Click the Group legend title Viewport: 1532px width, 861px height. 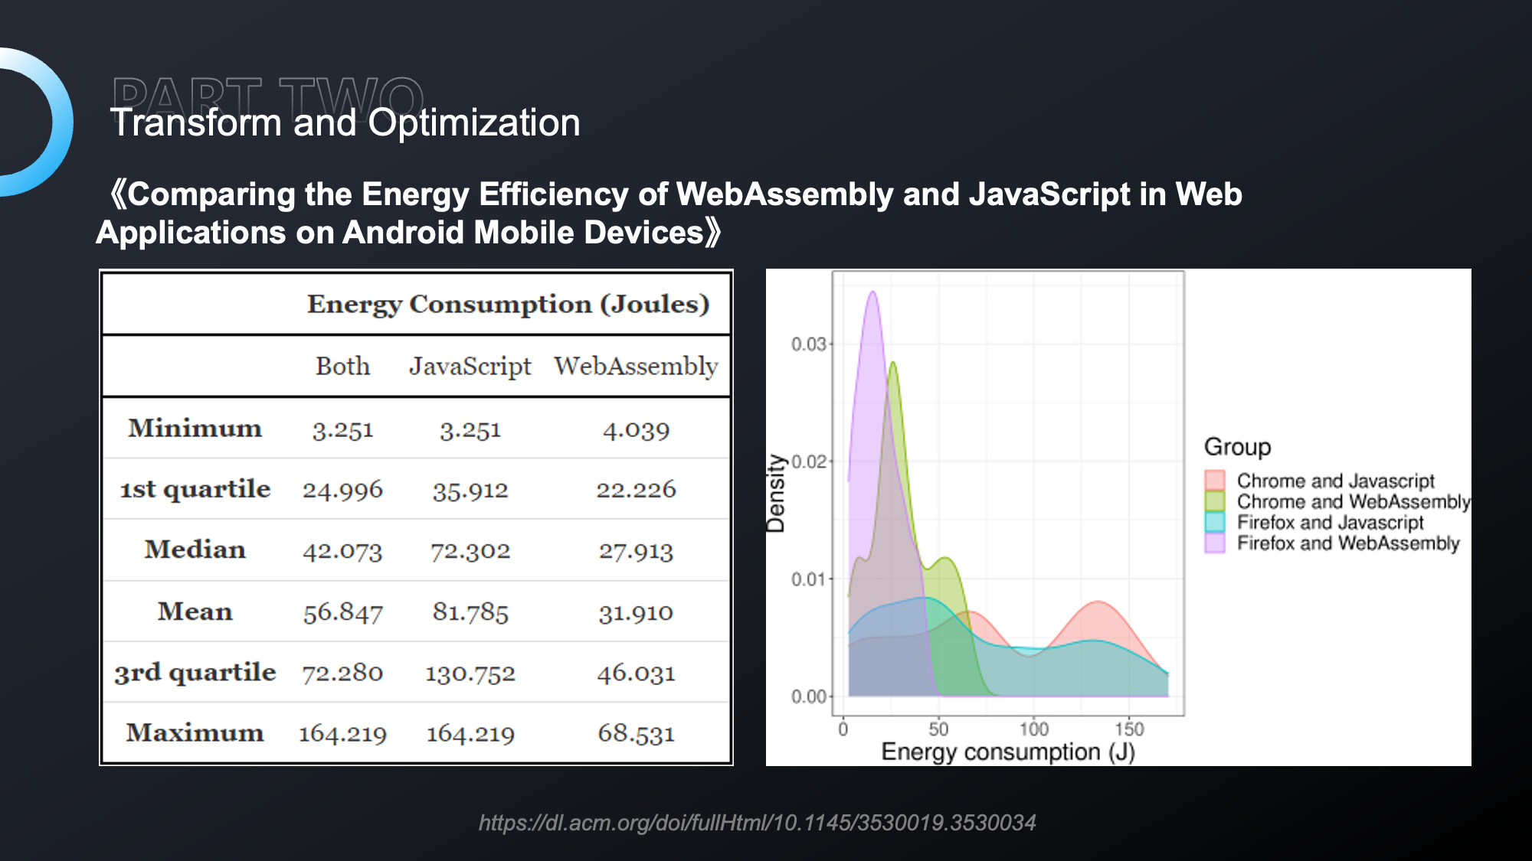(x=1237, y=447)
